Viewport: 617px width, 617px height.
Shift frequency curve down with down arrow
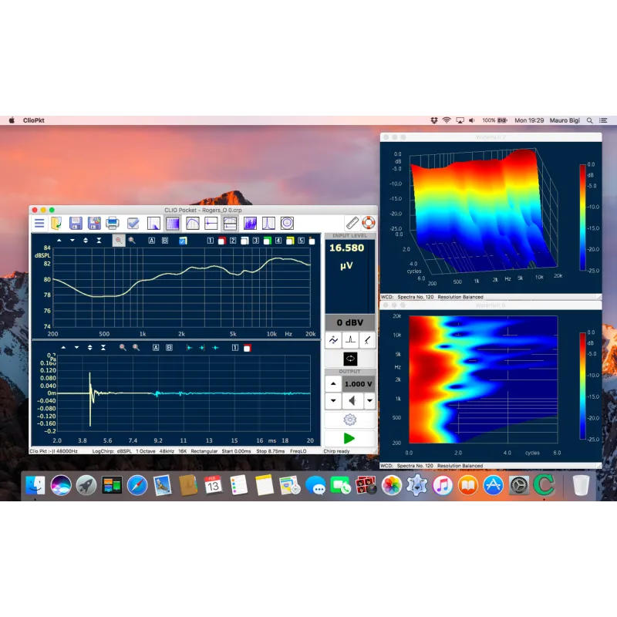72,240
